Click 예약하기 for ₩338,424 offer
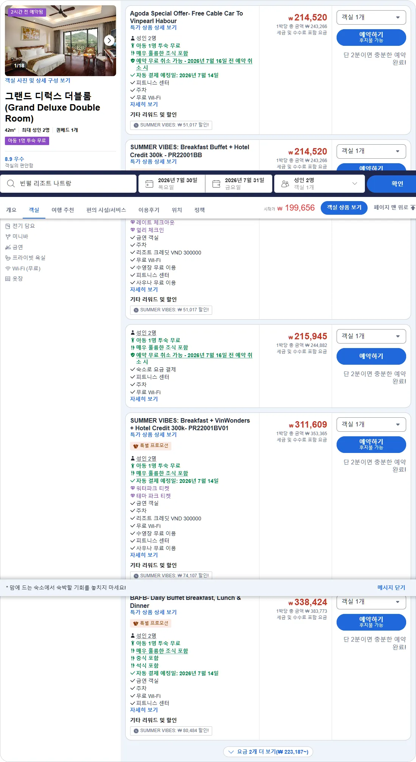This screenshot has width=416, height=762. (x=371, y=622)
